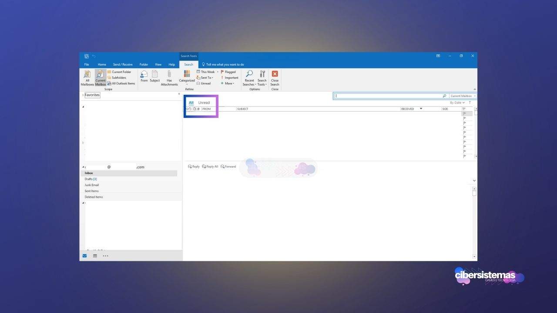Switch to the Calendar view icon
The width and height of the screenshot is (557, 313).
[95, 256]
